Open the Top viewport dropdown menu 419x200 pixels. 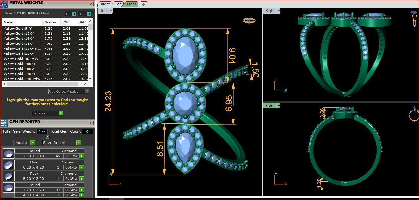click(x=111, y=11)
